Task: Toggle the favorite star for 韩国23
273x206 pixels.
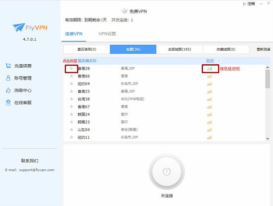Action: point(71,122)
